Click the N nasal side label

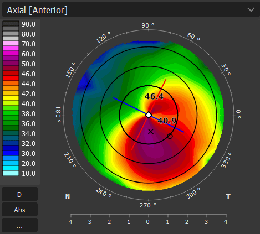(68, 197)
